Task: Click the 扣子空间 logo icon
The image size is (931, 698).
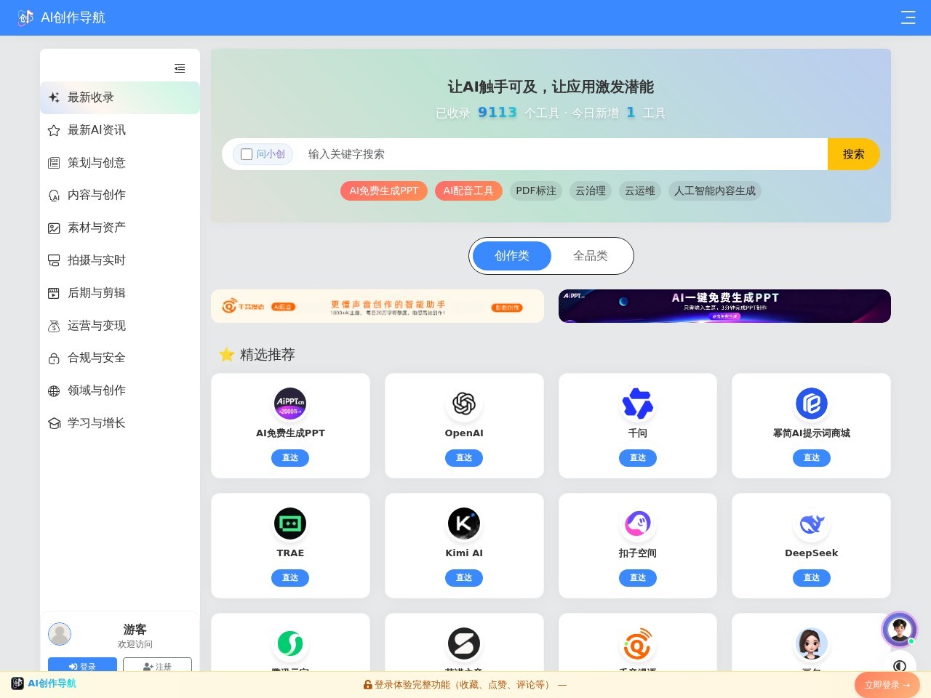Action: (638, 523)
